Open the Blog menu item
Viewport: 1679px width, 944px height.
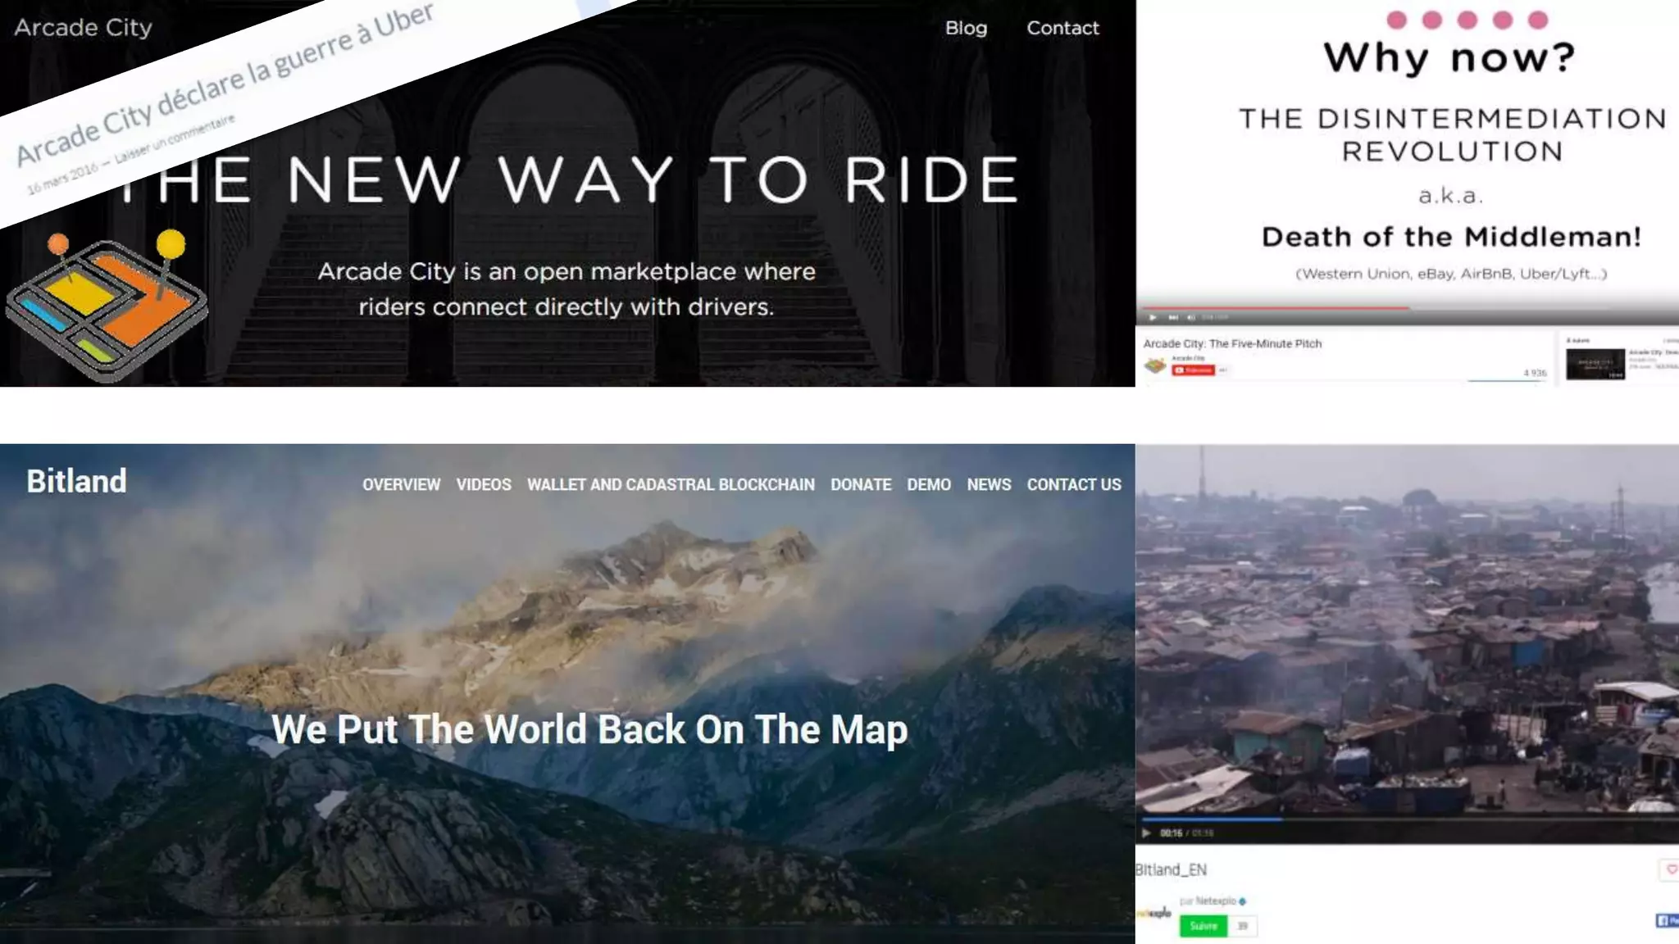pos(966,28)
